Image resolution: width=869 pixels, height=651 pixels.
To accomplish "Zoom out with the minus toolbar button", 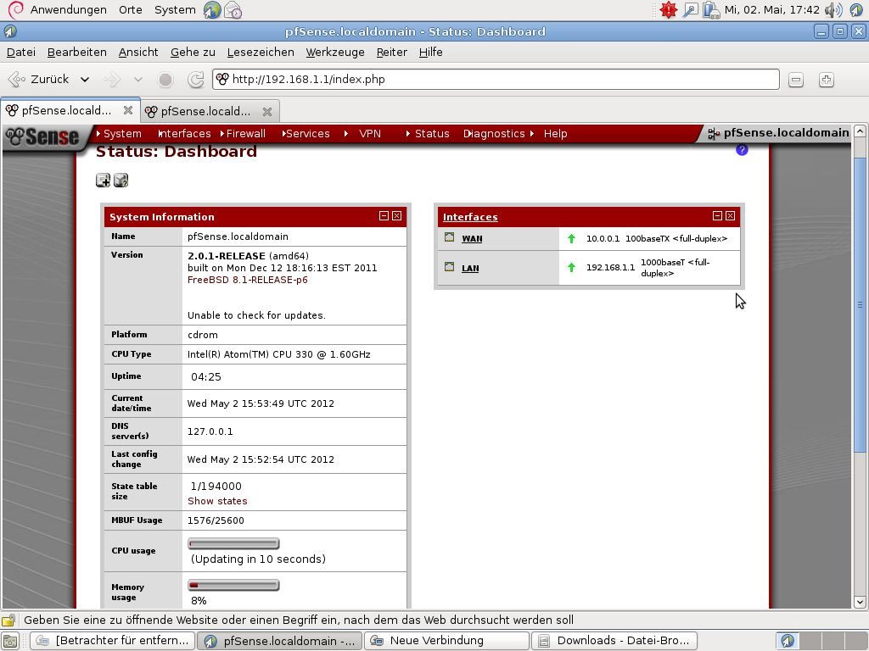I will [x=796, y=80].
